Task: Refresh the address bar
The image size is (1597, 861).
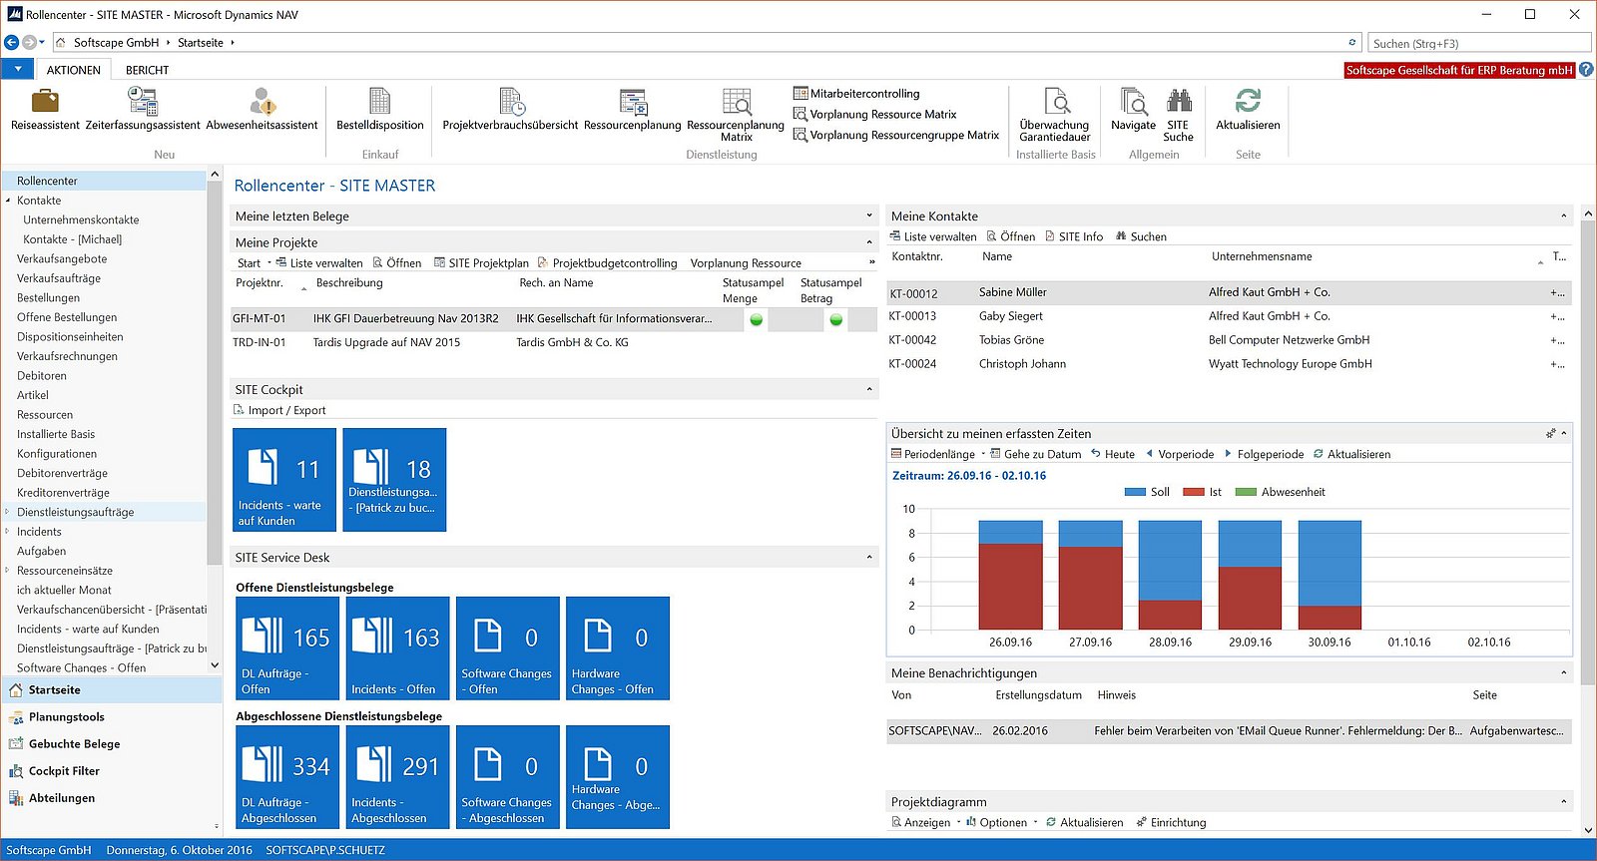Action: pos(1352,43)
